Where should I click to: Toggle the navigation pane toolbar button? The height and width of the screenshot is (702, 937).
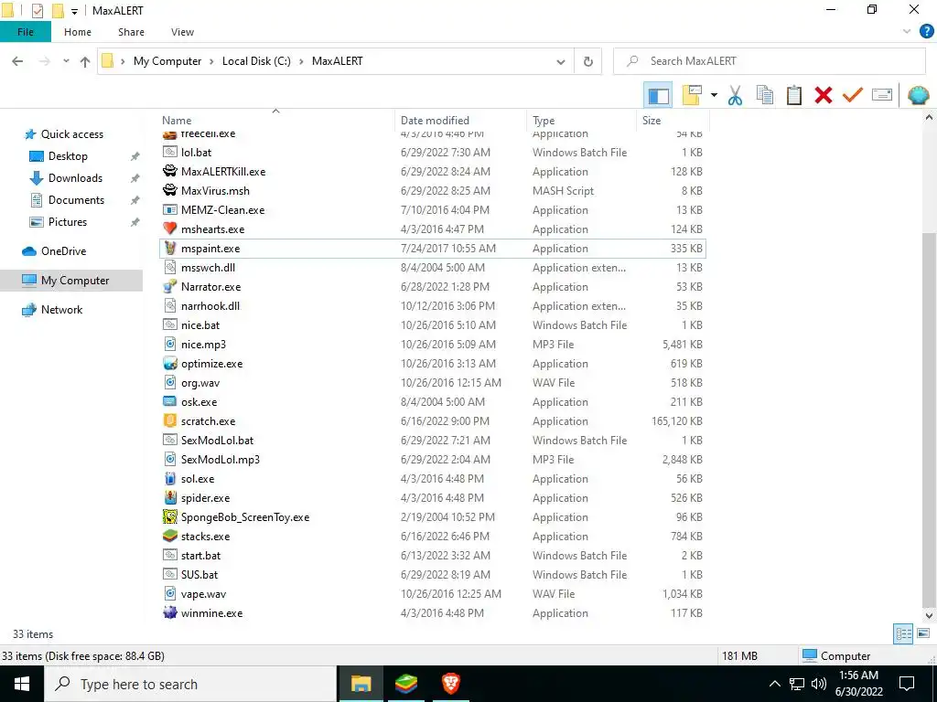(658, 95)
